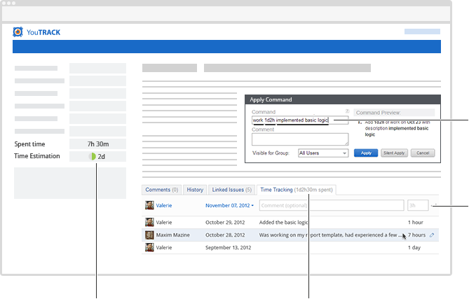This screenshot has width=469, height=299.
Task: Click the YouTrack logo icon
Action: pos(18,32)
